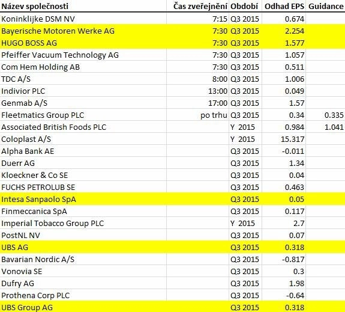Select the po trhu cell for Fleetmatics
This screenshot has height=312, width=345.
point(197,115)
